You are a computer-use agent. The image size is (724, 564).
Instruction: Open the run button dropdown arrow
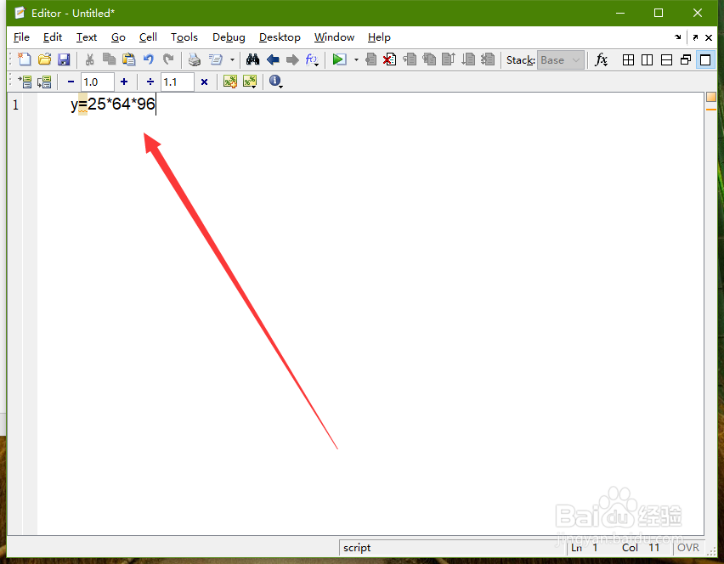click(x=356, y=60)
